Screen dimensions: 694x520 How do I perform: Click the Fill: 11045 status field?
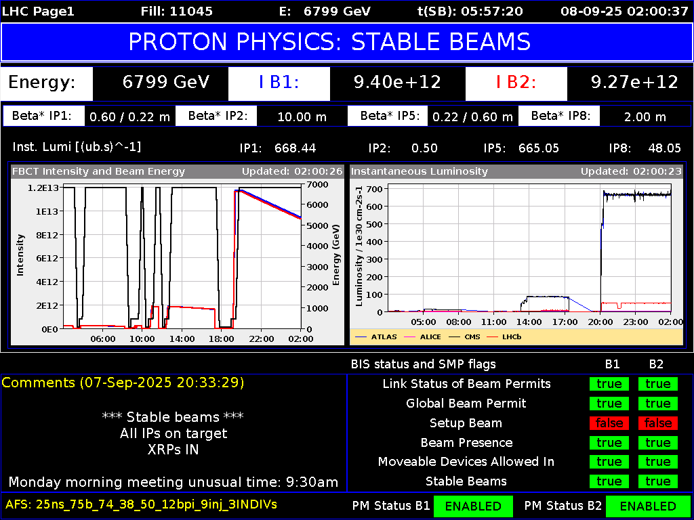[x=177, y=11]
